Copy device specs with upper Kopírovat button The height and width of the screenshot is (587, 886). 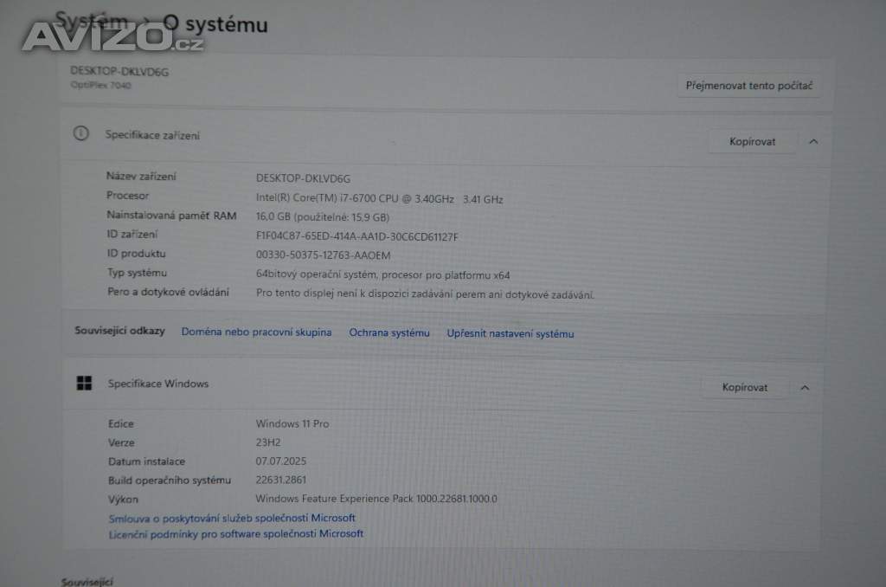pyautogui.click(x=752, y=141)
